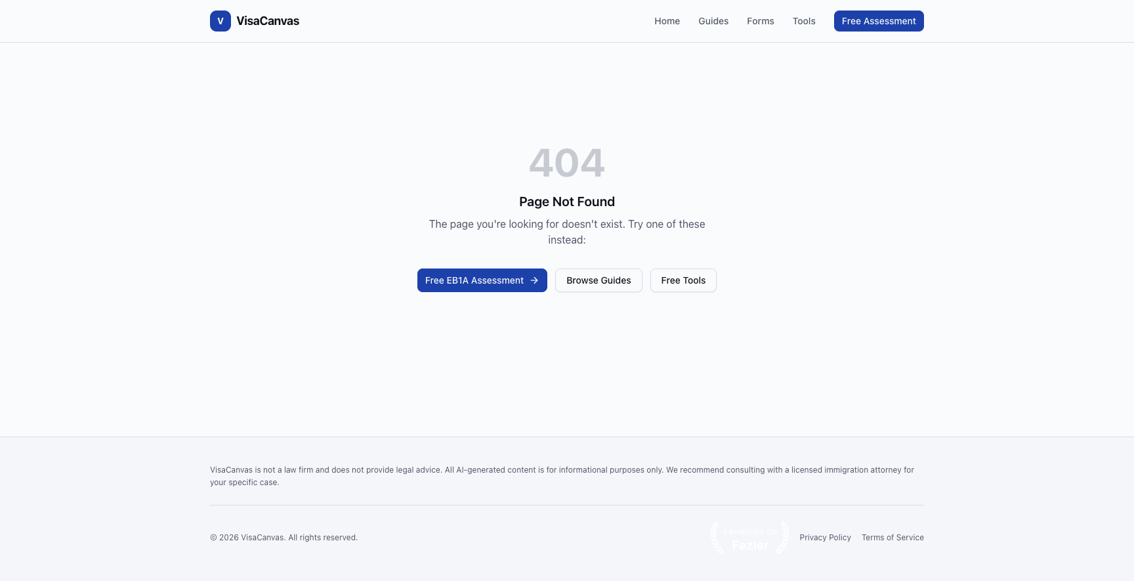Screen dimensions: 1134x581
Task: Start the Free EB1A Assessment
Action: point(474,280)
